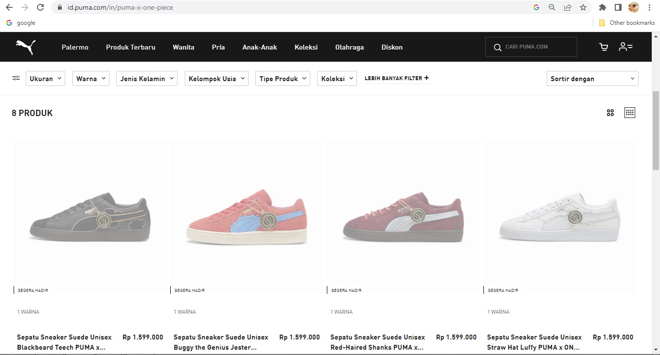Open Buggy the Genius Jester product title
The image size is (660, 355).
[x=221, y=342]
